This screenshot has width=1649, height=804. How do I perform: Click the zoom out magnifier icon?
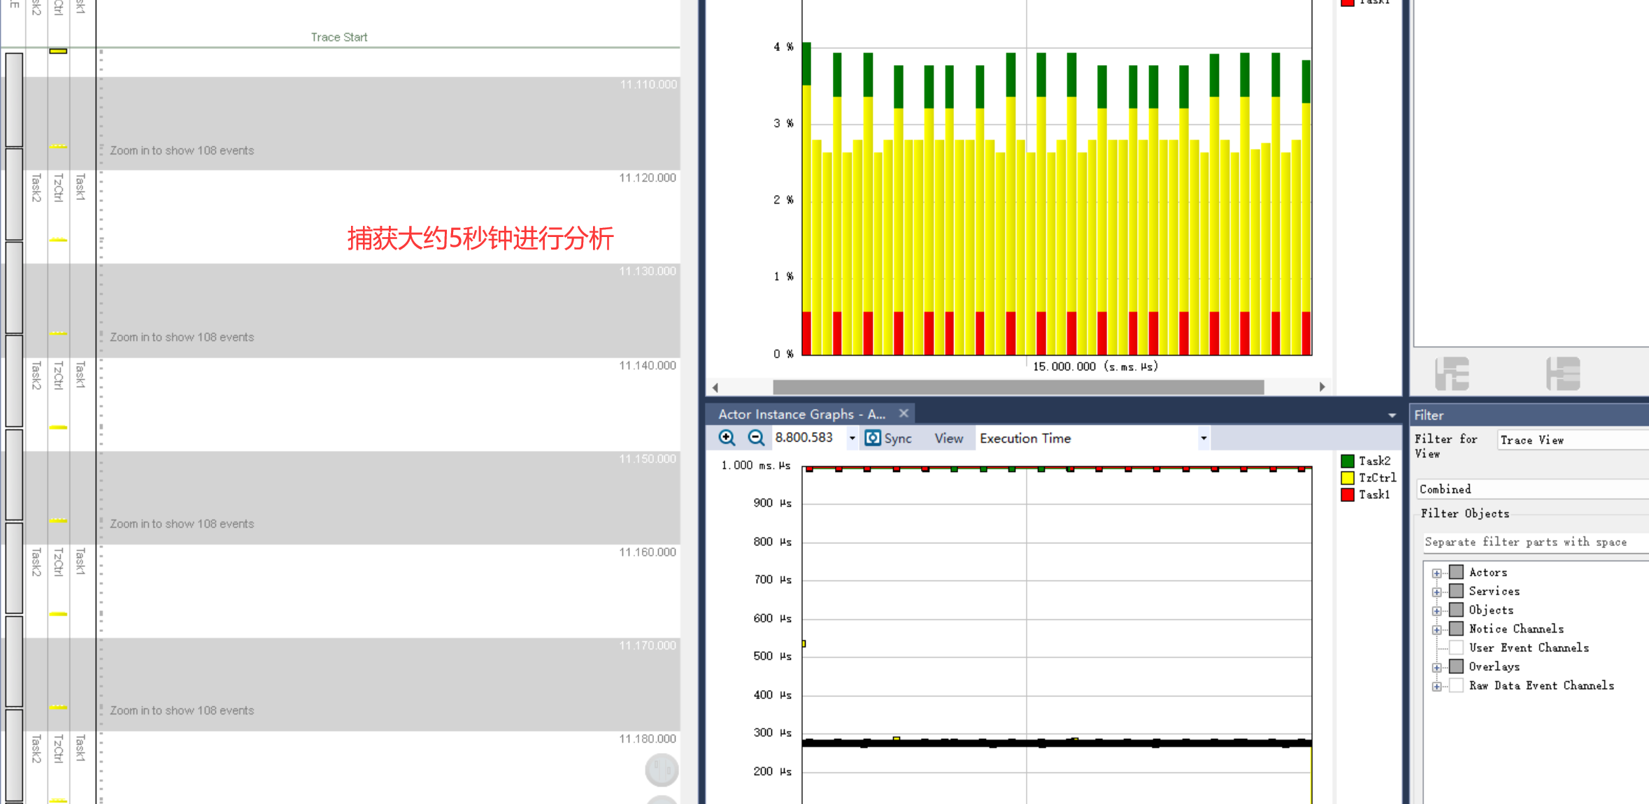(x=755, y=438)
